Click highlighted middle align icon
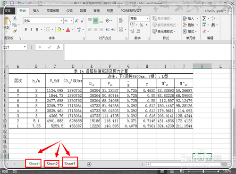The width and height of the screenshot is (236, 174). (x=95, y=21)
